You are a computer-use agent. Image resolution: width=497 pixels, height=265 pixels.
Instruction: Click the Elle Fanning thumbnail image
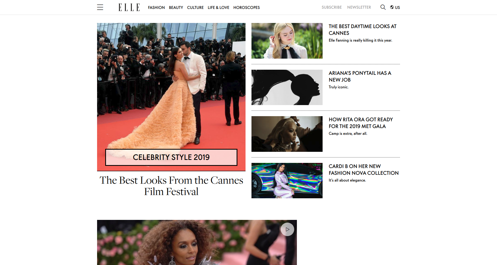(x=287, y=41)
